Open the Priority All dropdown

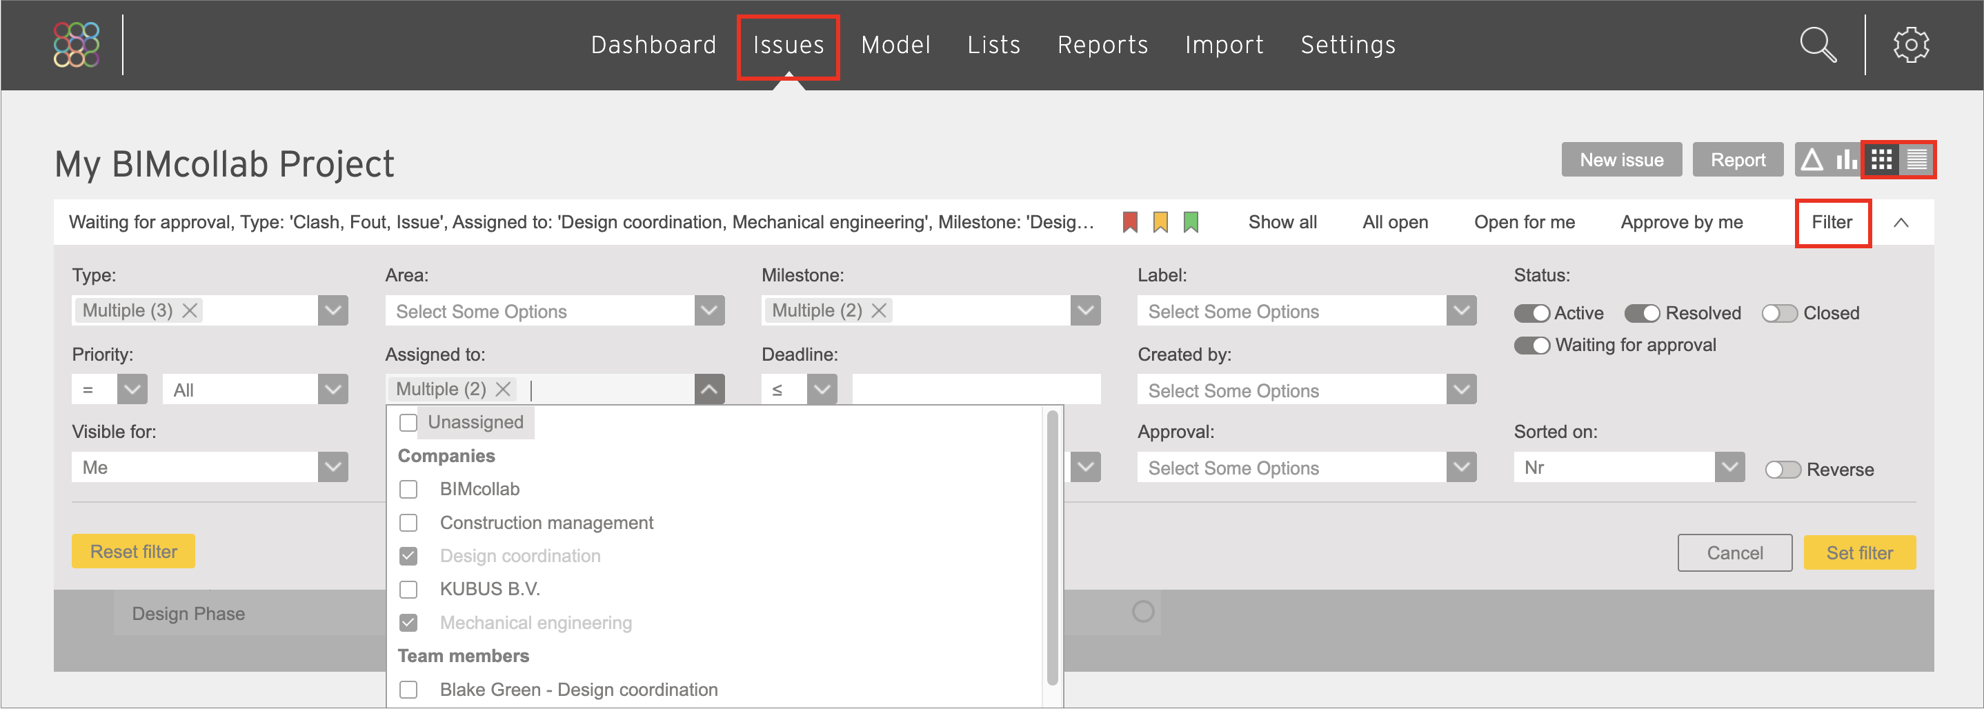255,390
